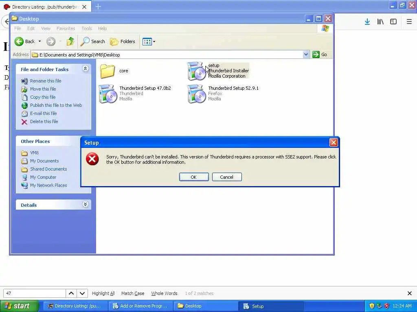Toggle the Folders pane button
Image resolution: width=417 pixels, height=312 pixels.
click(123, 41)
